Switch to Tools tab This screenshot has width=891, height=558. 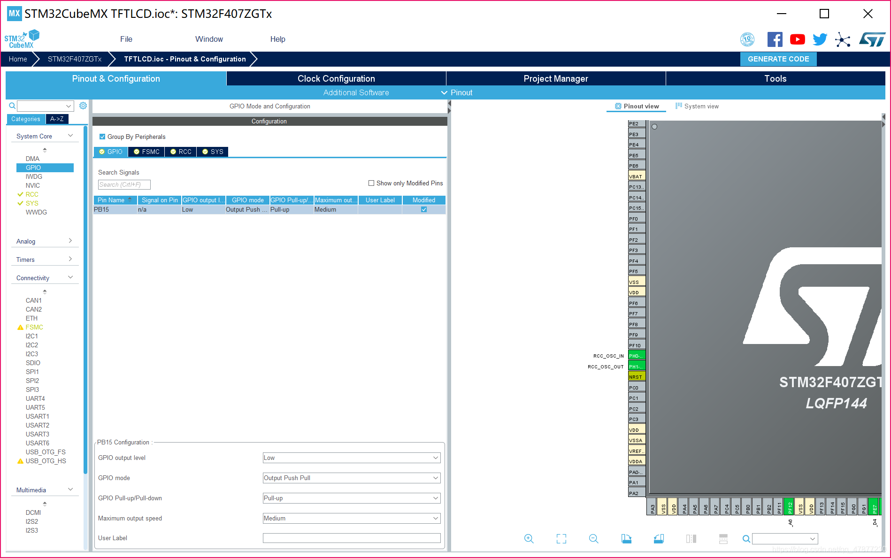click(x=776, y=78)
